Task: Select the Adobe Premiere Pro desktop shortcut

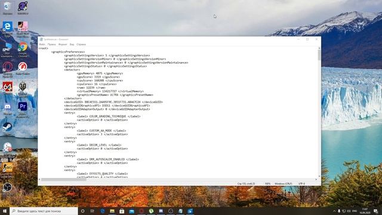Action: pyautogui.click(x=23, y=110)
